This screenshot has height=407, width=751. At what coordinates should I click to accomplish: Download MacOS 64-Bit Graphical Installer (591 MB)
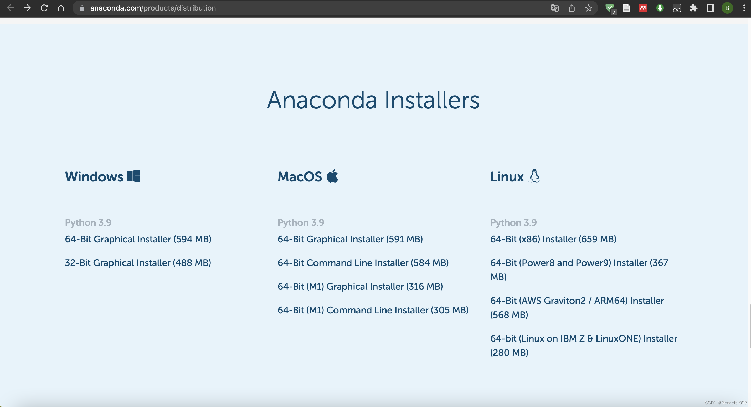(x=350, y=239)
